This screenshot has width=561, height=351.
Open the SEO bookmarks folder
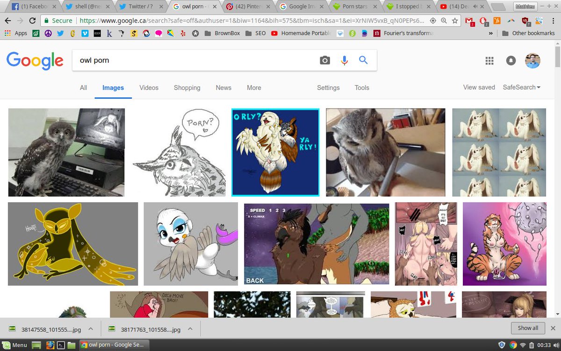[255, 33]
